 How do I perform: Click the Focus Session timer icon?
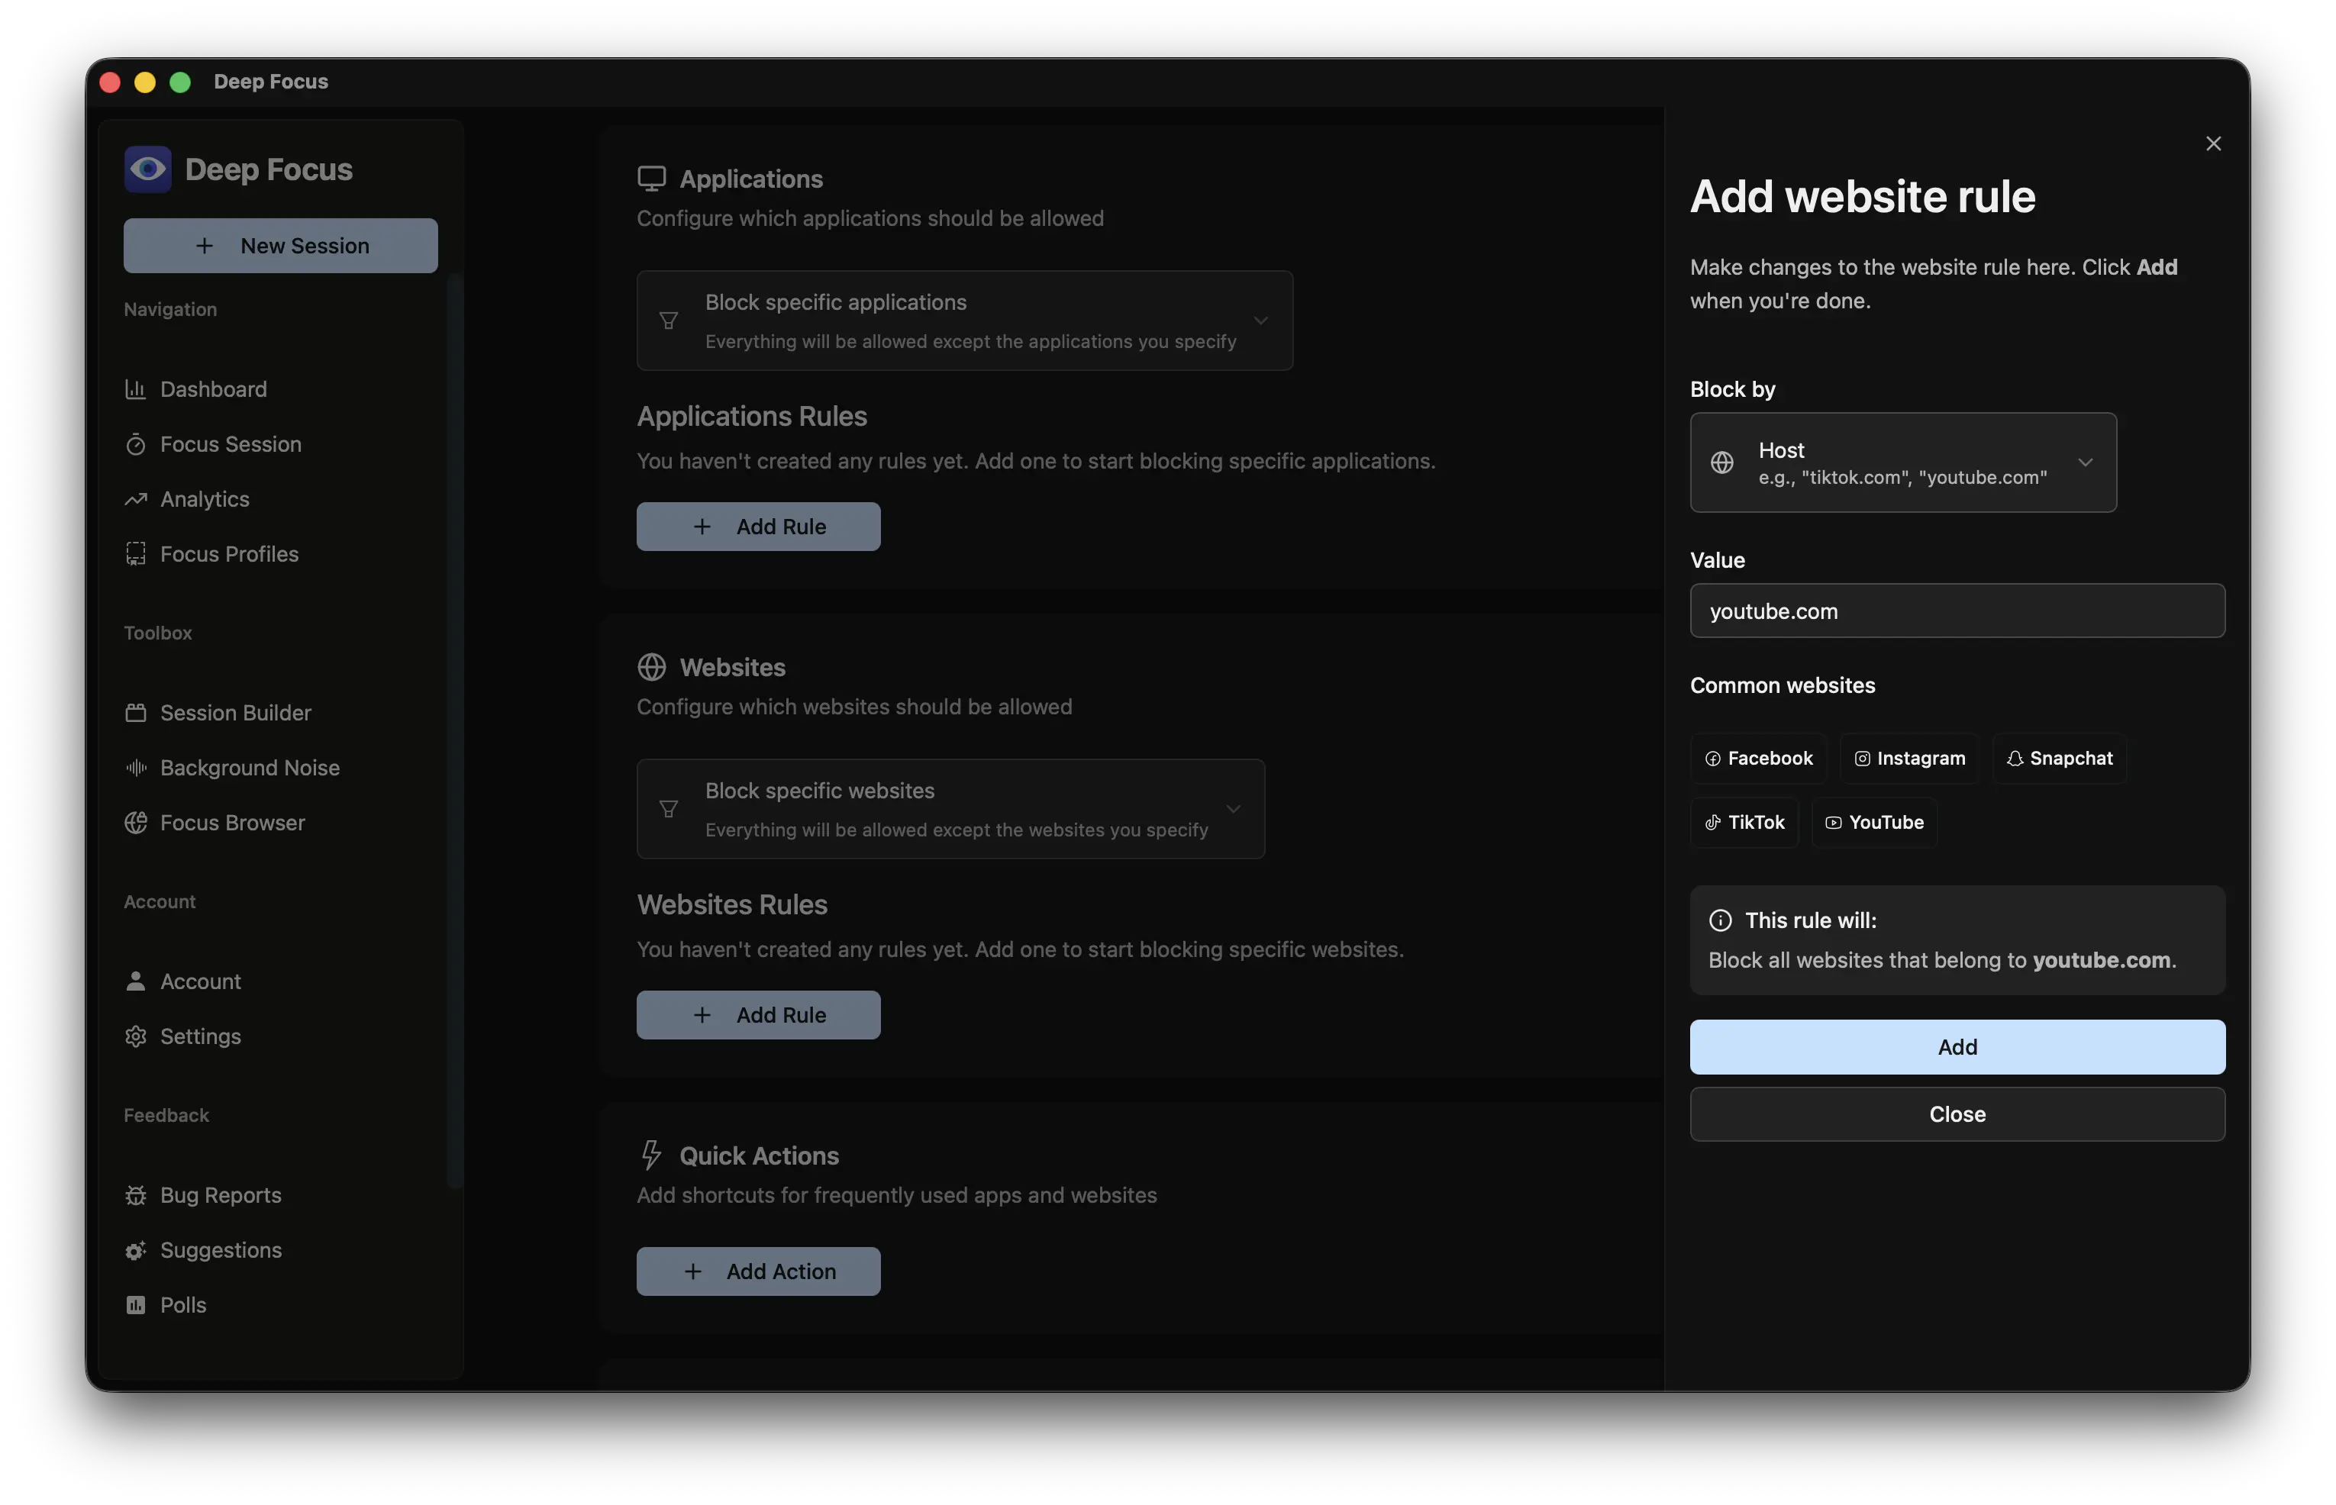(x=136, y=445)
